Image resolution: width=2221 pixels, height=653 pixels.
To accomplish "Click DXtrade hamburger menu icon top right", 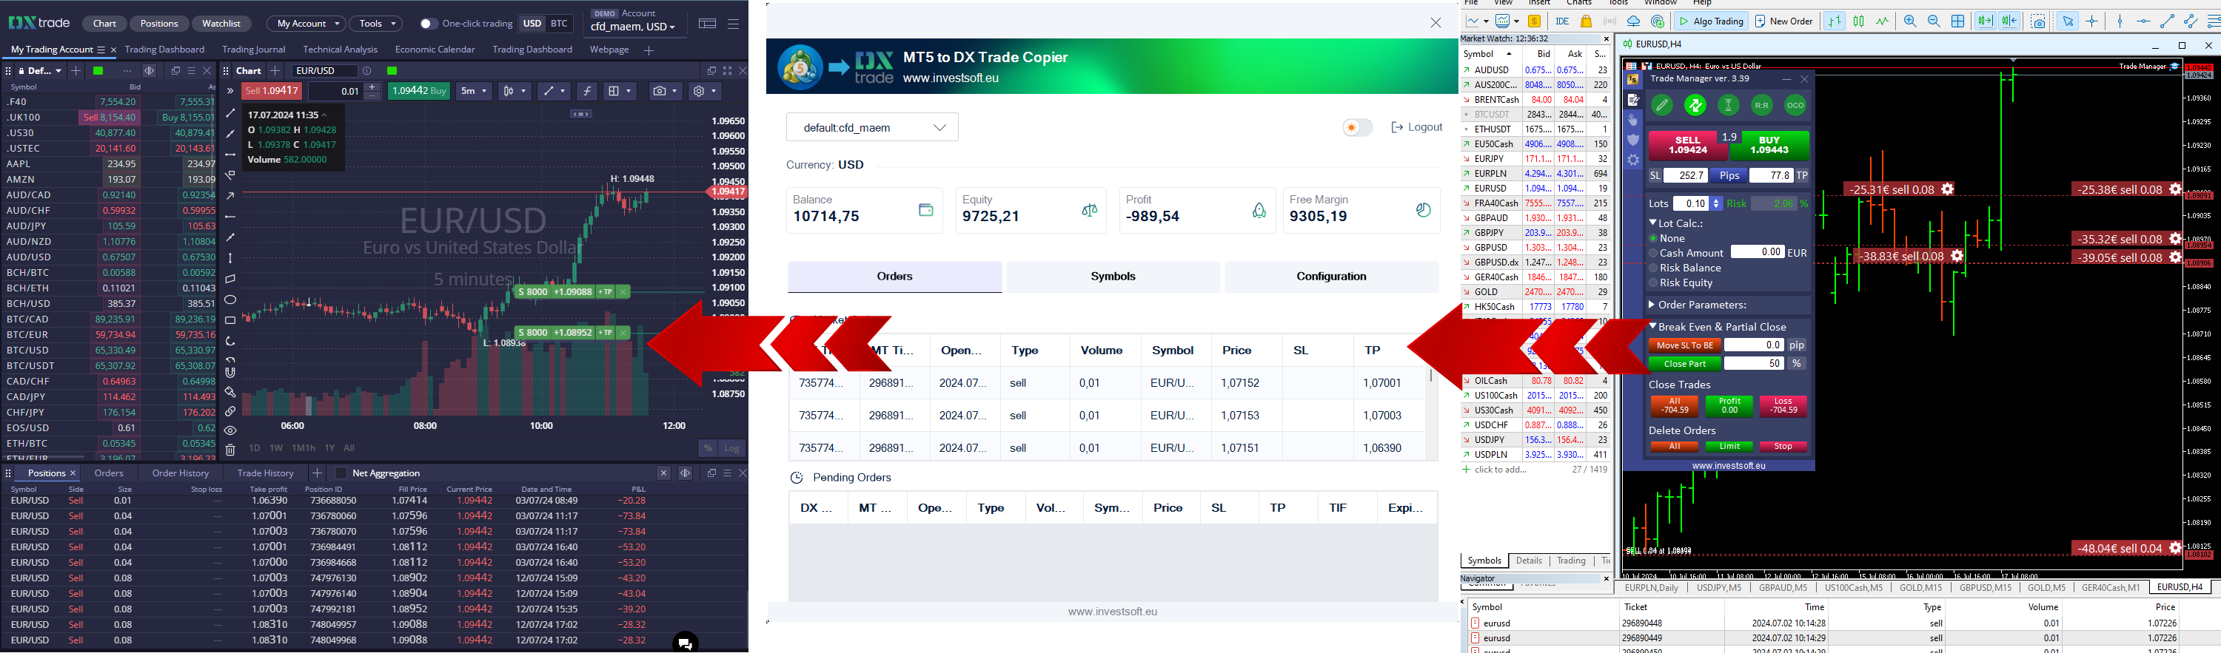I will click(733, 24).
